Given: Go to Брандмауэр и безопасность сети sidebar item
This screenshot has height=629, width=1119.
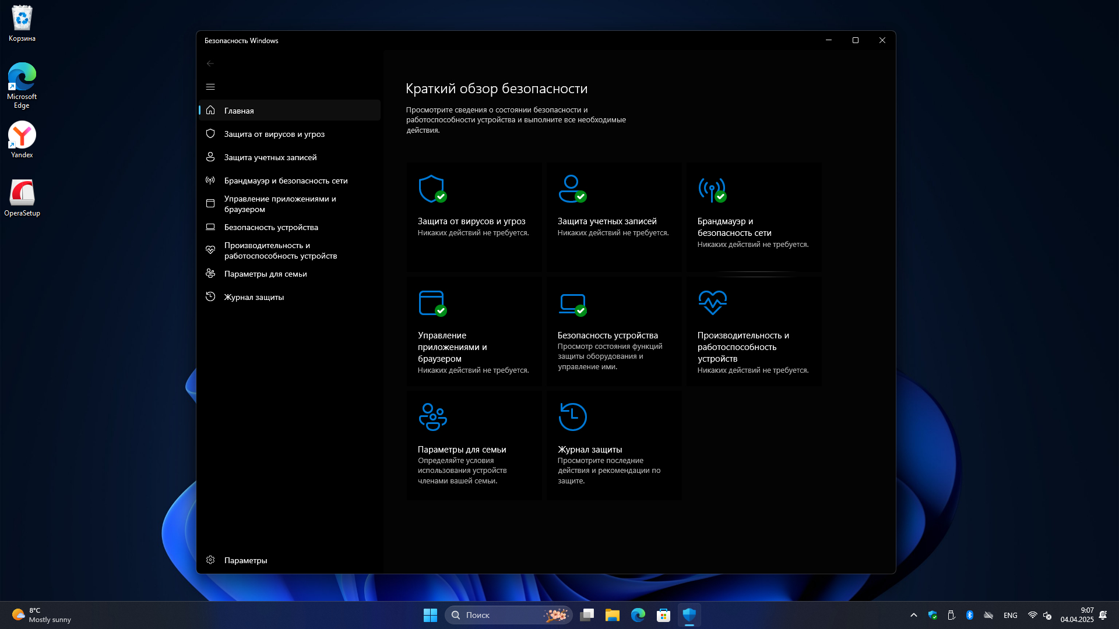Looking at the screenshot, I should [286, 181].
